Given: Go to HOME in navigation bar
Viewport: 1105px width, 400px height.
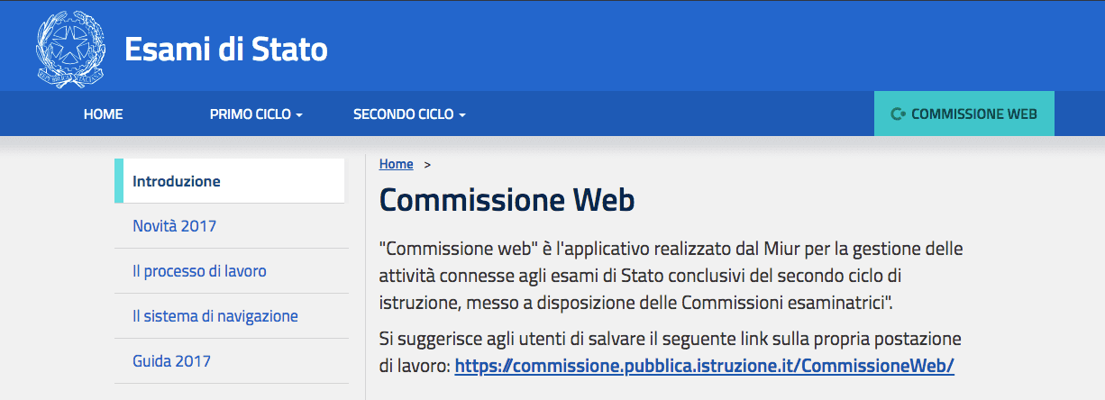Looking at the screenshot, I should 103,114.
